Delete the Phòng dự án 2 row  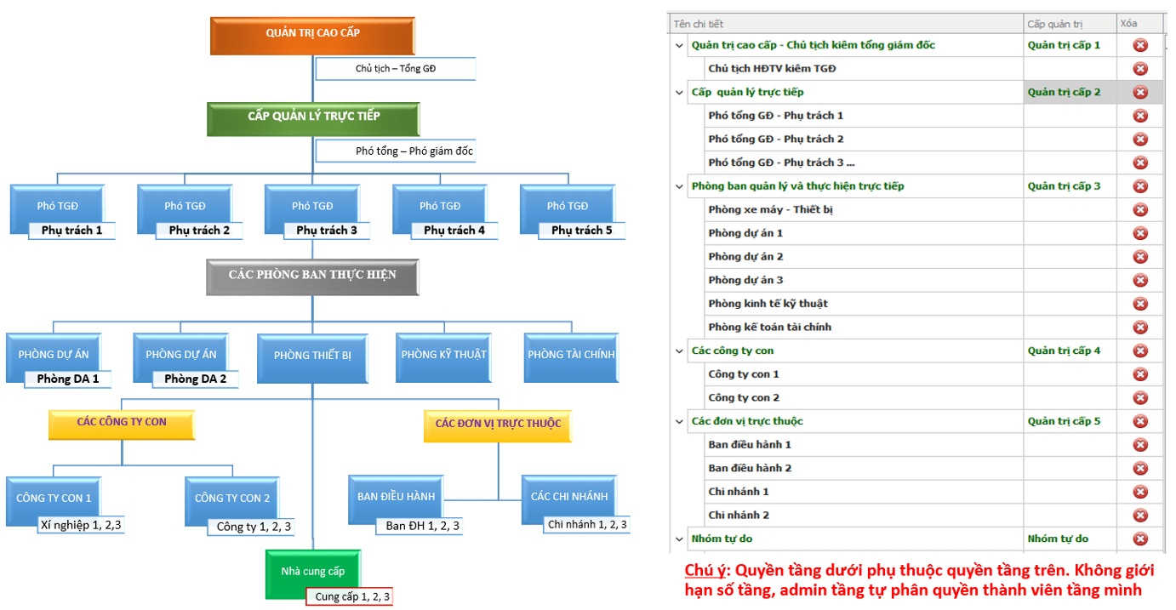(1140, 257)
